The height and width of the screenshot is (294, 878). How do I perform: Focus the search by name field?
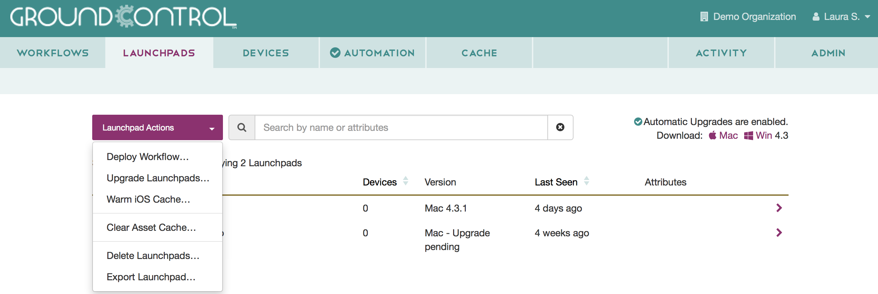[x=401, y=127]
